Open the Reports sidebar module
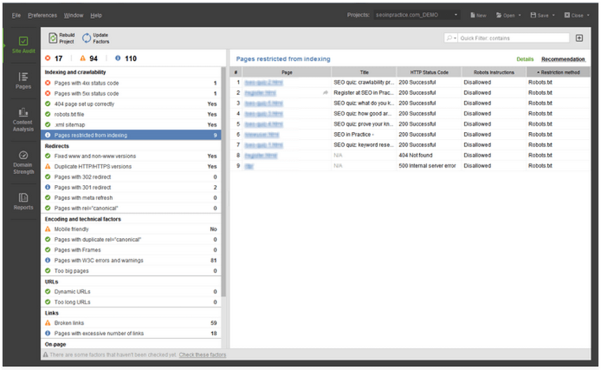 pyautogui.click(x=23, y=201)
